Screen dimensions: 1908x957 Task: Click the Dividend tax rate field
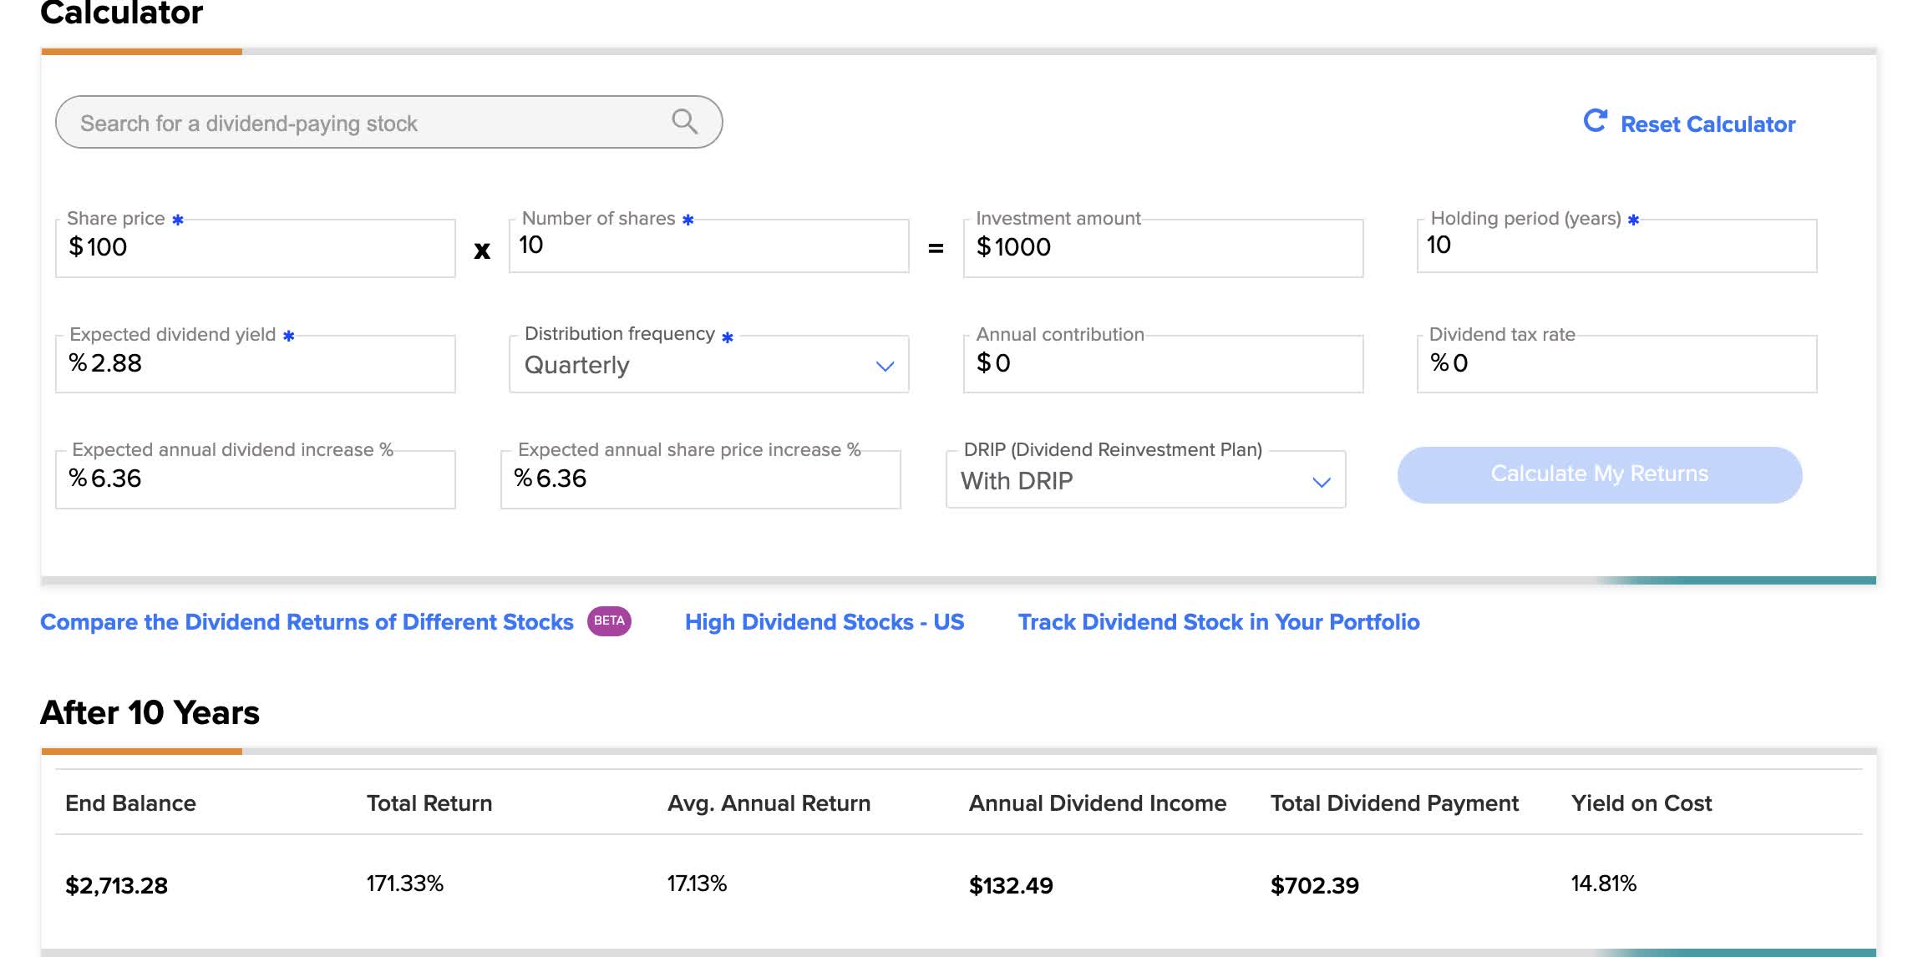point(1617,363)
